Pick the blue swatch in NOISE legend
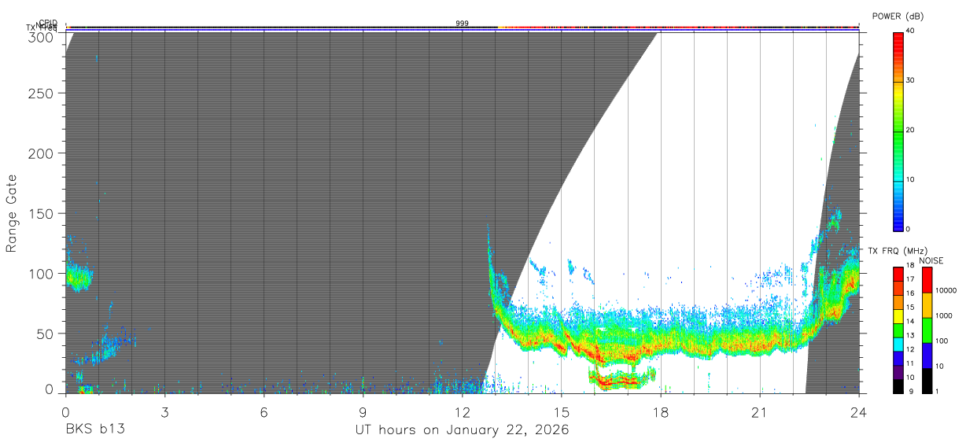Screen dimensions: 966x446 927,355
